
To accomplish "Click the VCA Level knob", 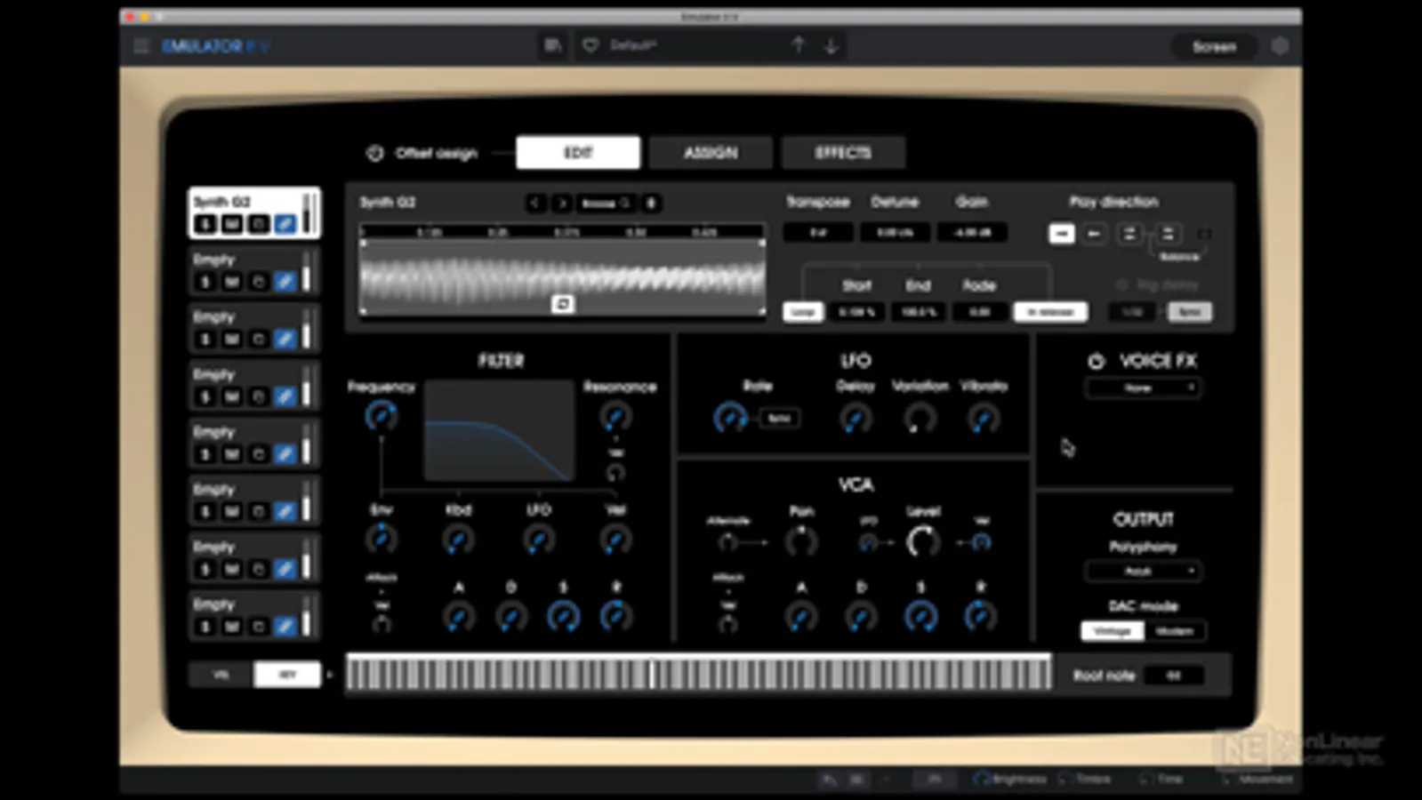I will 922,540.
